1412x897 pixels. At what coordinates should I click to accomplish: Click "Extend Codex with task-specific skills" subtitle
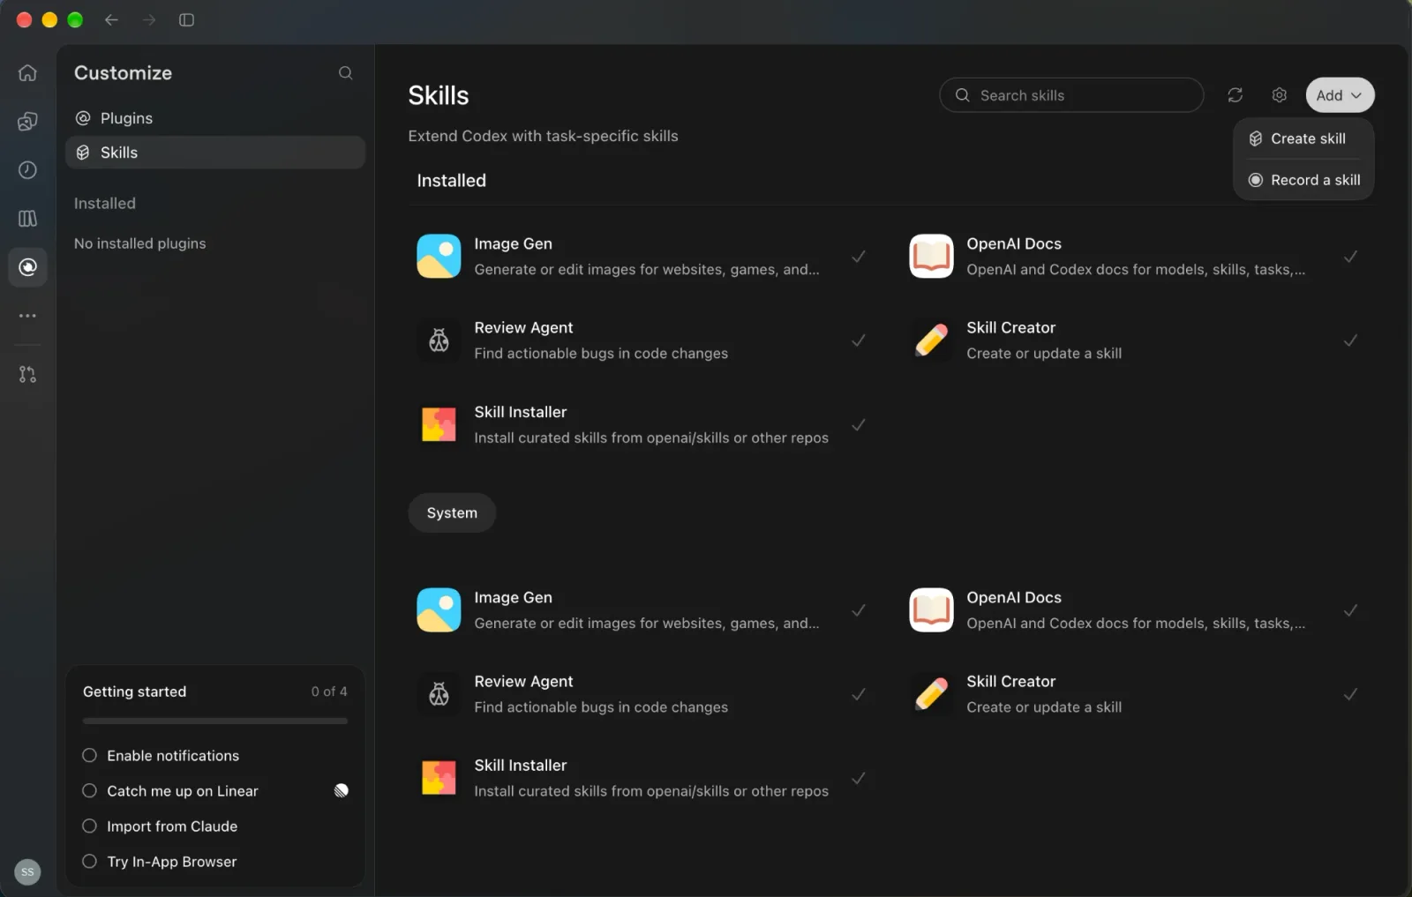pos(543,136)
